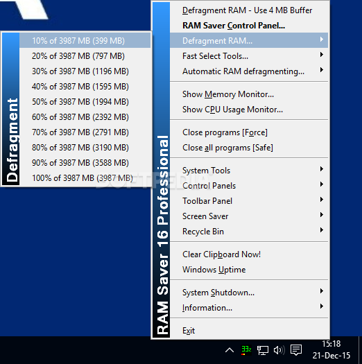362x364 pixels.
Task: Expand Screen Saver submenu
Action: click(249, 216)
